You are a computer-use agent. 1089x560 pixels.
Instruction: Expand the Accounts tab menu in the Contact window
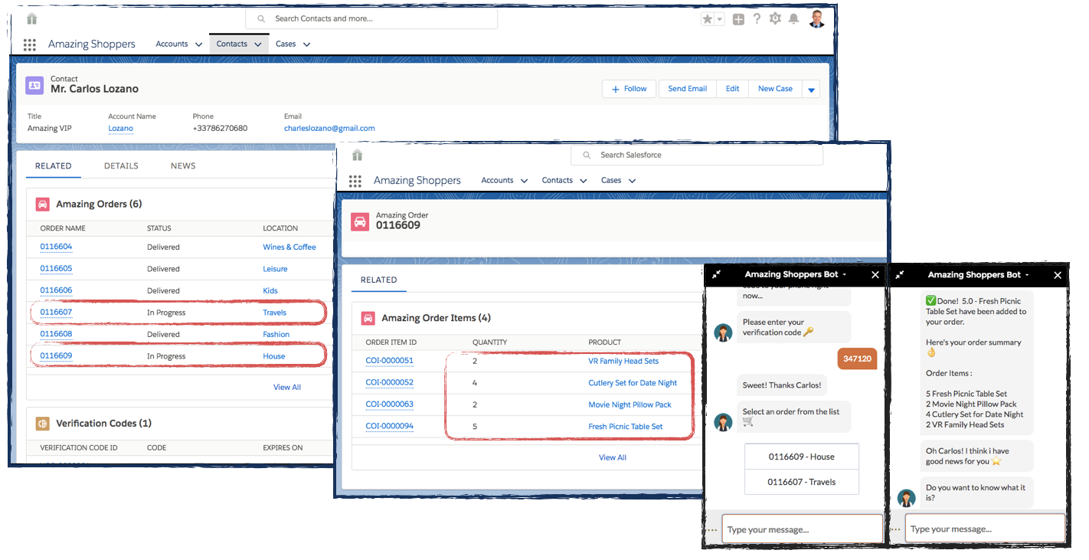click(198, 44)
